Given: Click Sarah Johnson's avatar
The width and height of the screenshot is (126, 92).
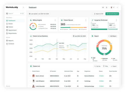Looking at the screenshot, I should (34, 76).
